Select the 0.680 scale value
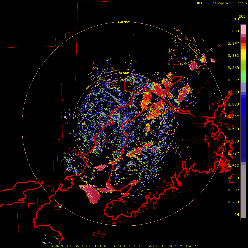 pyautogui.click(x=233, y=104)
